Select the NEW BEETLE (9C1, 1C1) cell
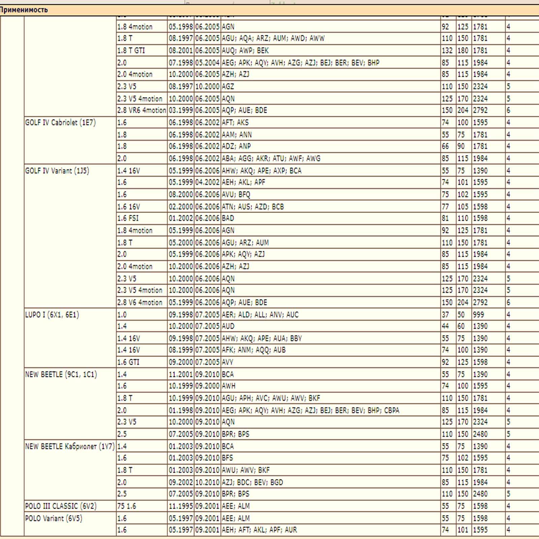539x539 pixels. tap(61, 374)
